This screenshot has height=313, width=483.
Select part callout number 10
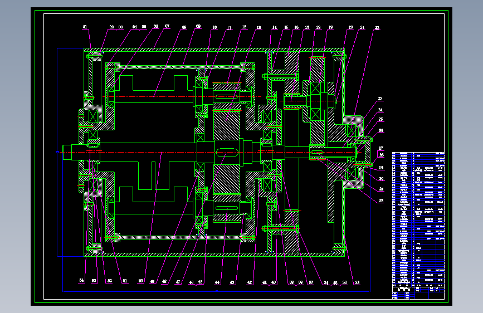214,27
